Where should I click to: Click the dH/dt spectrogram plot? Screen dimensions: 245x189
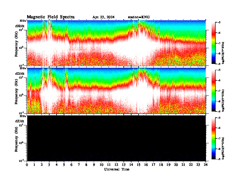pyautogui.click(x=116, y=43)
